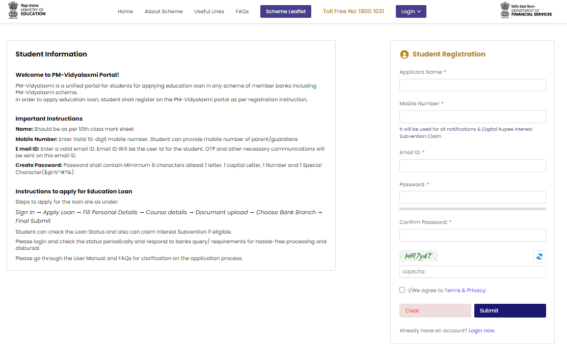Click the Student Registration user icon
The width and height of the screenshot is (567, 344).
click(404, 54)
